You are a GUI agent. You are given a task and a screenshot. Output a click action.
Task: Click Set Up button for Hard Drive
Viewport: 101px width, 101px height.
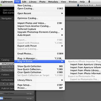click(x=30, y=93)
